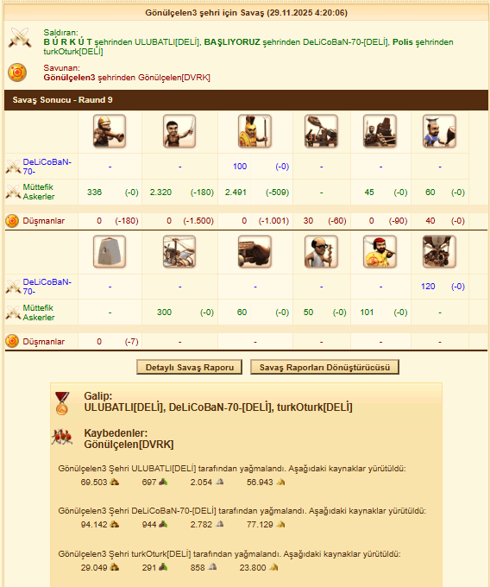
Task: Click the enemy hoplite losses (-1.001)
Action: (x=273, y=221)
